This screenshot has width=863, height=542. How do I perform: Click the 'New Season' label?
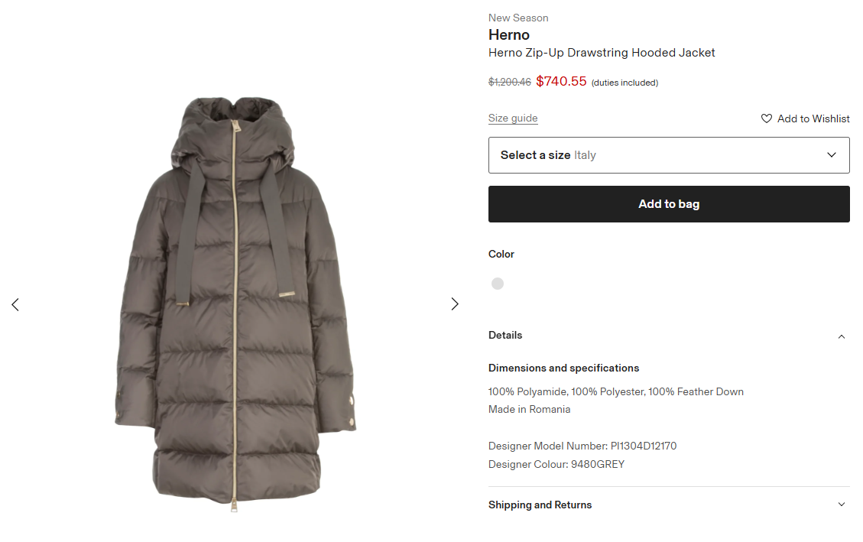(518, 18)
